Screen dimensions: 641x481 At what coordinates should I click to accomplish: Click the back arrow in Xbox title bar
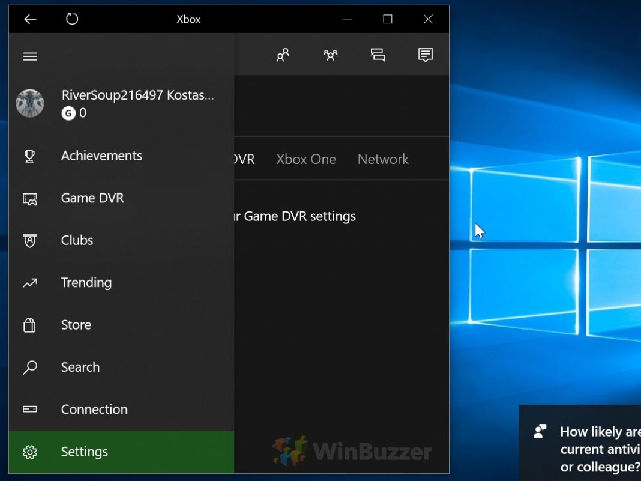(x=30, y=19)
